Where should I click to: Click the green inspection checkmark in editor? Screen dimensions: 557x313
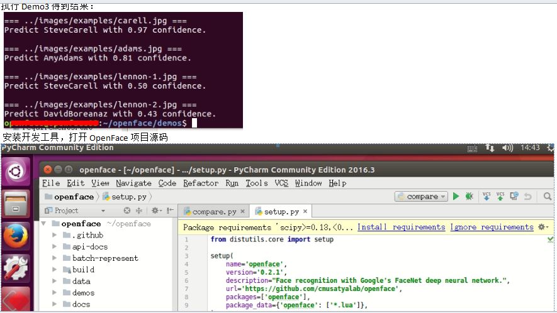point(550,239)
